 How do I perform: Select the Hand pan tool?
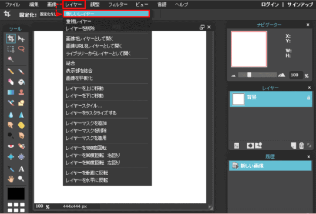coord(11,179)
